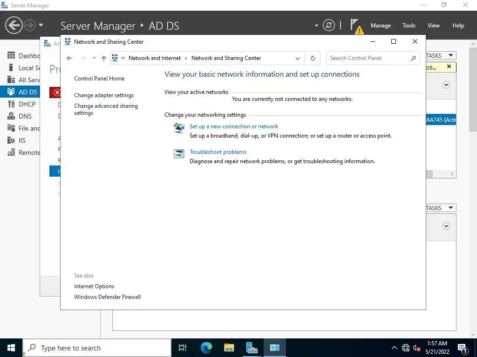Image resolution: width=477 pixels, height=357 pixels.
Task: Open Control Panel Home
Action: click(99, 78)
